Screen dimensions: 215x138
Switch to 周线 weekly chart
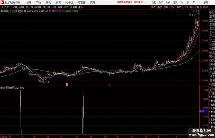coord(60,7)
